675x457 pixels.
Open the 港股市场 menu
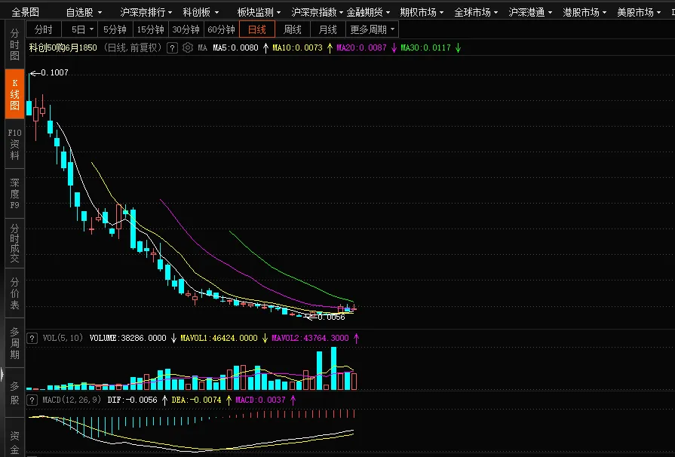point(584,12)
